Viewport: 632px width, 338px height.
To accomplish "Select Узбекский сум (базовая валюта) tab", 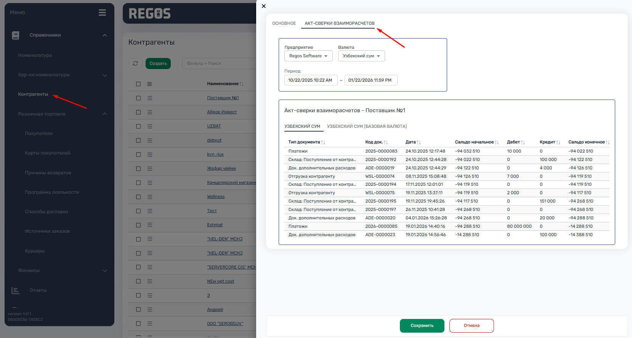I will point(367,126).
